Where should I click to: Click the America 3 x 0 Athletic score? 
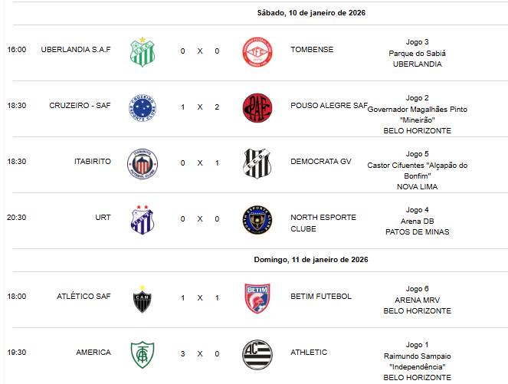point(199,353)
